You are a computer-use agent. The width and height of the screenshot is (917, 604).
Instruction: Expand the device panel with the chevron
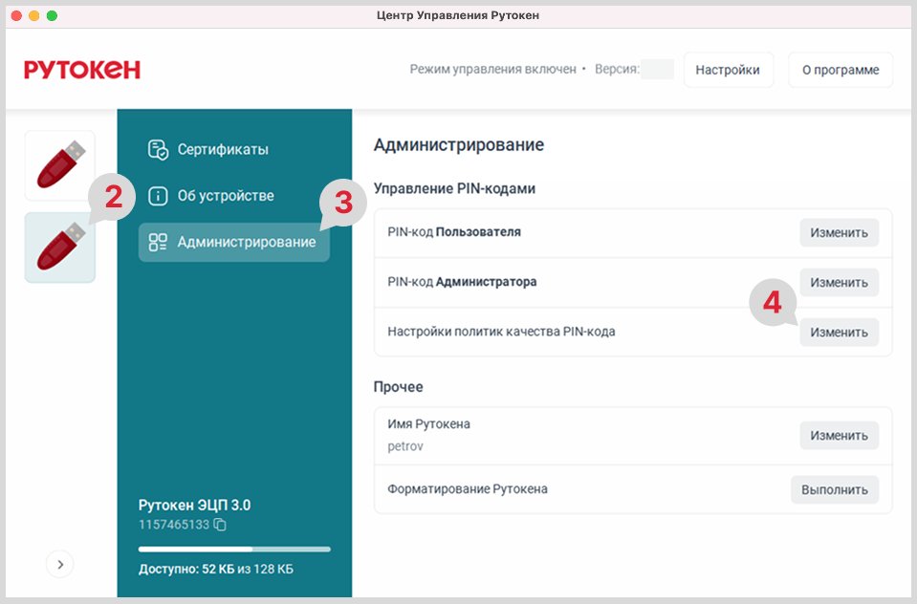60,565
